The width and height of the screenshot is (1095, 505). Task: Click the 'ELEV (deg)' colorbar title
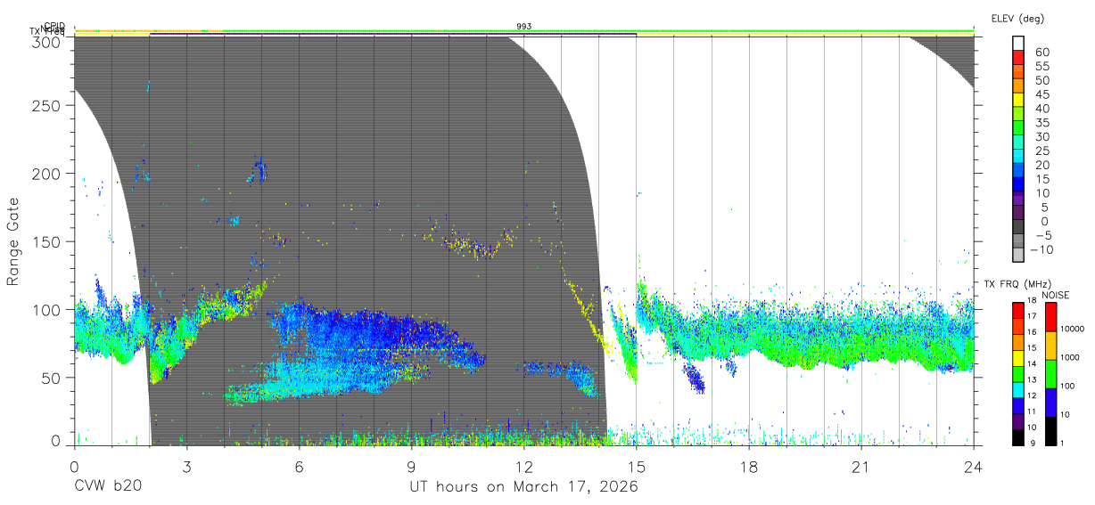tap(1017, 19)
